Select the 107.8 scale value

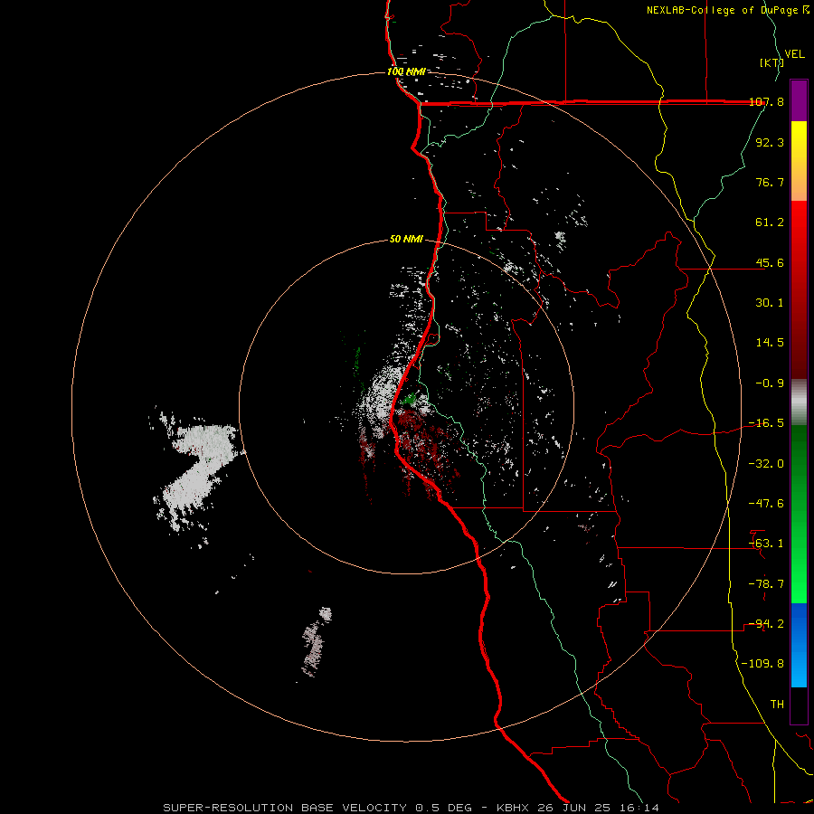point(766,102)
